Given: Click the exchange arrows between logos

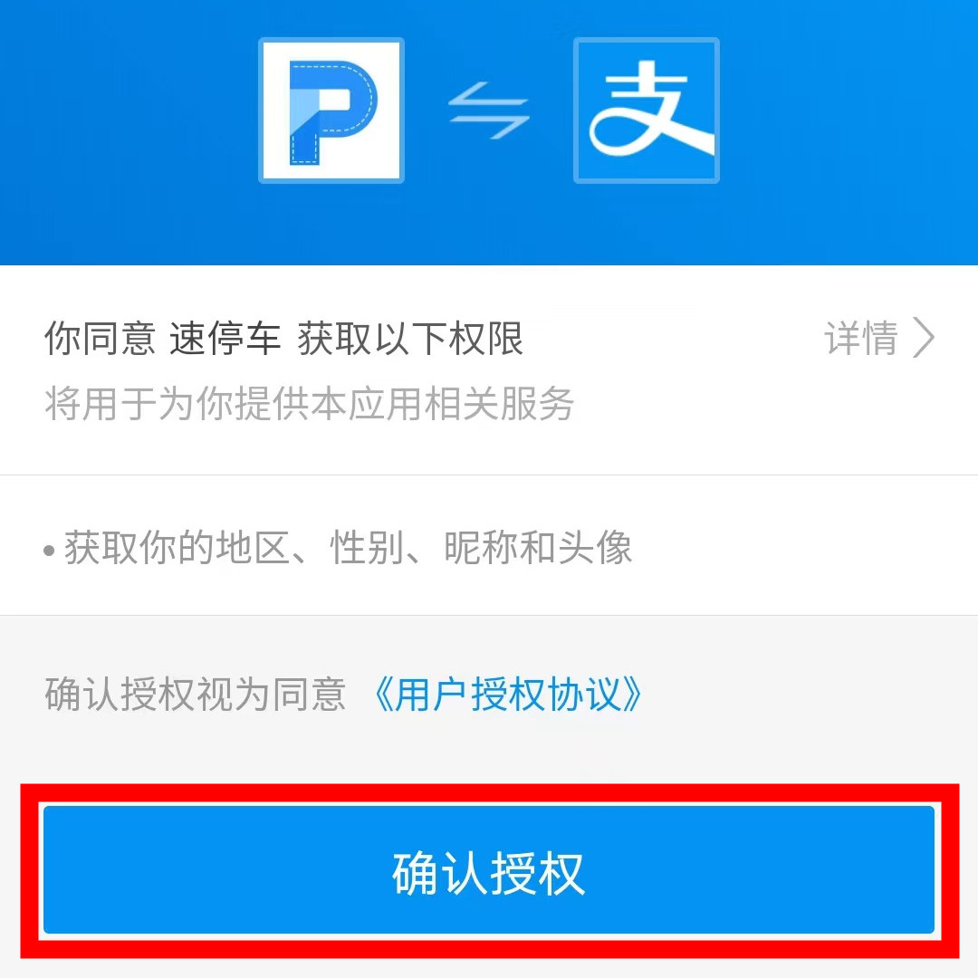Looking at the screenshot, I should pos(489,111).
